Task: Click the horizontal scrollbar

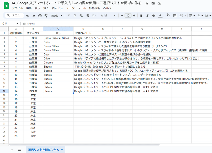Action: pos(84,145)
